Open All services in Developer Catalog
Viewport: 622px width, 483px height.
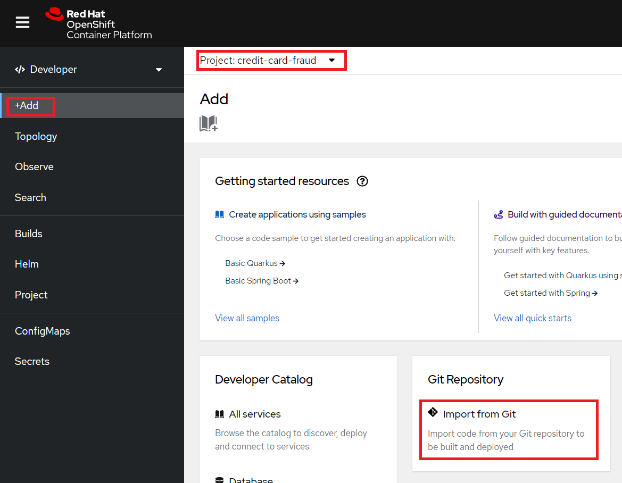255,414
